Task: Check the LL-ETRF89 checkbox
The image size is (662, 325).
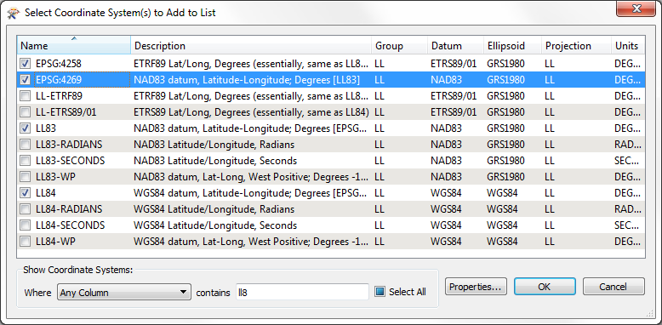Action: click(x=26, y=96)
